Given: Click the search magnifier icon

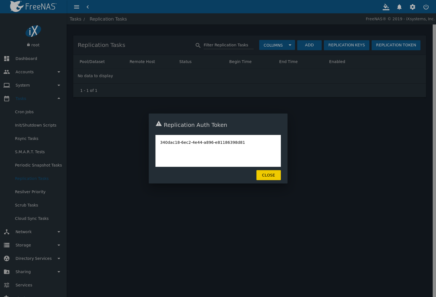Looking at the screenshot, I should point(198,45).
